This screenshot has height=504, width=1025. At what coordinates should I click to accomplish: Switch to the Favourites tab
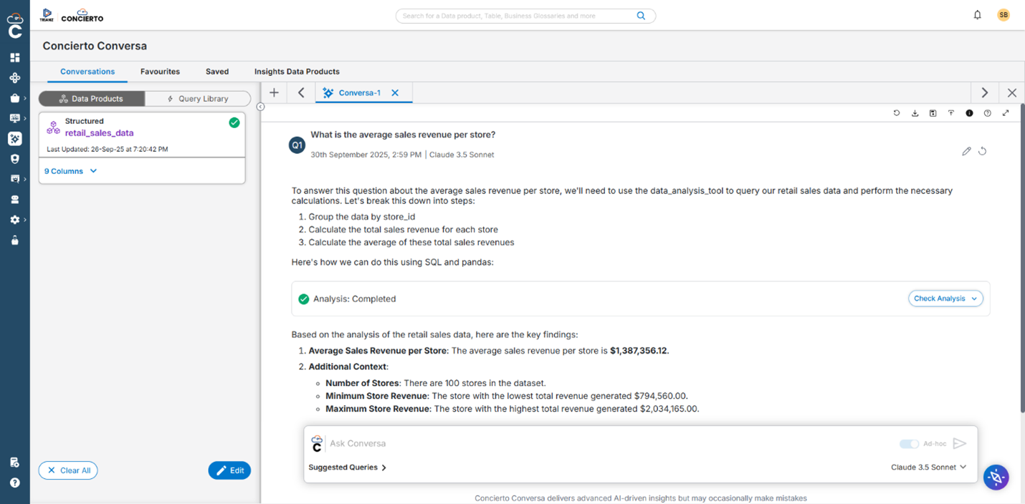160,72
